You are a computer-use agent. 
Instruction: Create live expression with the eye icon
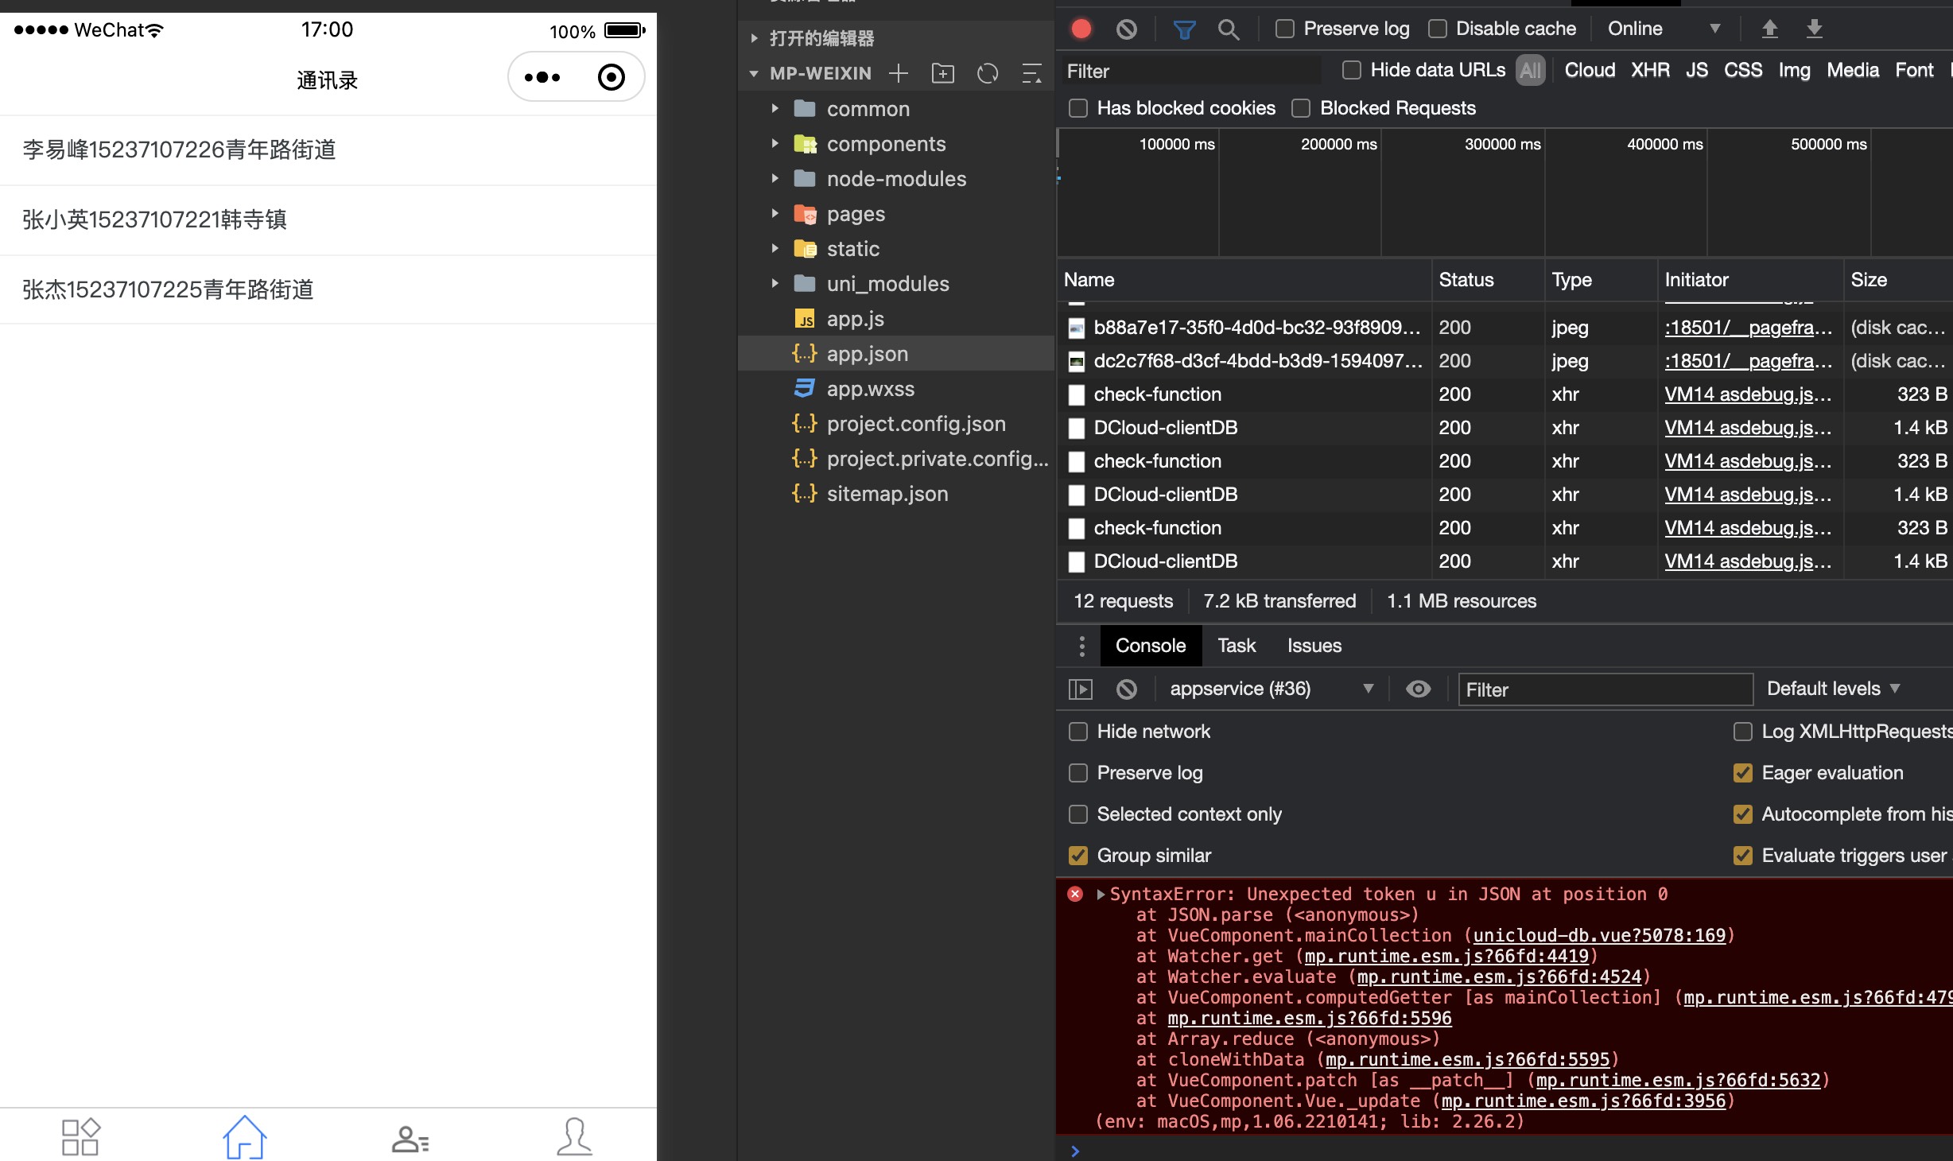(1418, 689)
